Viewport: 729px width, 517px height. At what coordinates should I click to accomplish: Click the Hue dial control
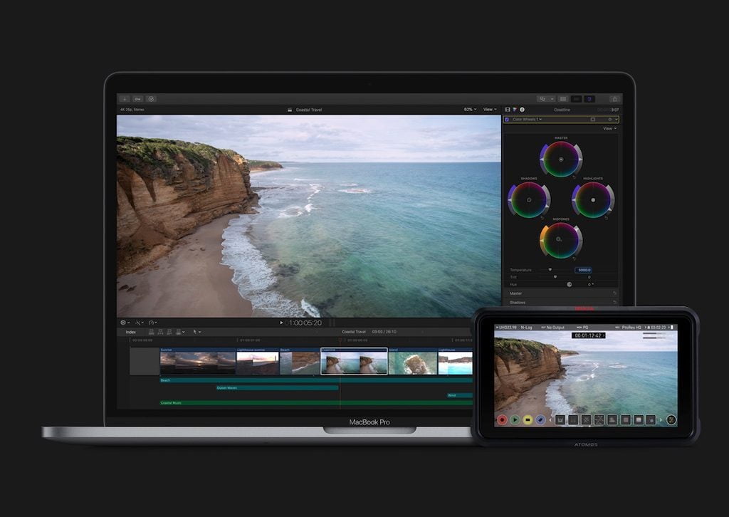pyautogui.click(x=569, y=284)
